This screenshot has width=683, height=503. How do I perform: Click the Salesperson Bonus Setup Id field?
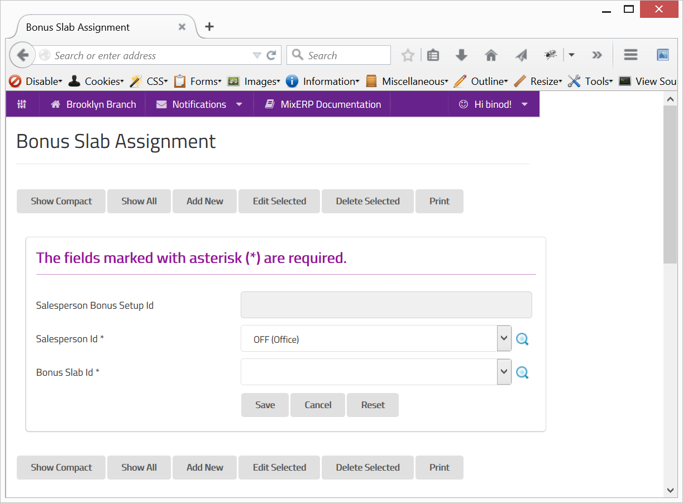click(386, 305)
